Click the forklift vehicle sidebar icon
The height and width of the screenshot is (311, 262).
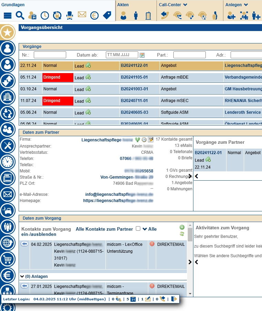point(8,210)
